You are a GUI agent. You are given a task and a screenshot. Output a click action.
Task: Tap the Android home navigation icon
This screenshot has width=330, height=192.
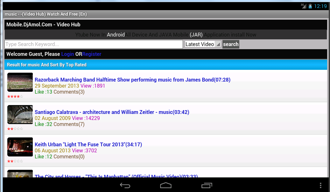tap(166, 186)
